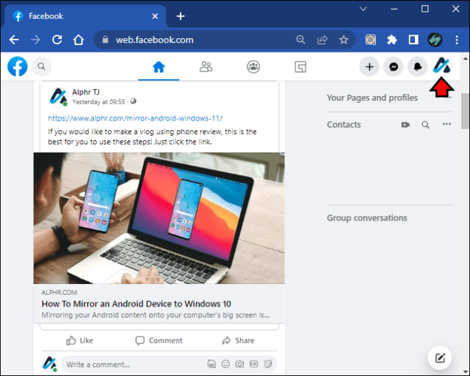Click the ALPHR.COM source label

point(59,292)
